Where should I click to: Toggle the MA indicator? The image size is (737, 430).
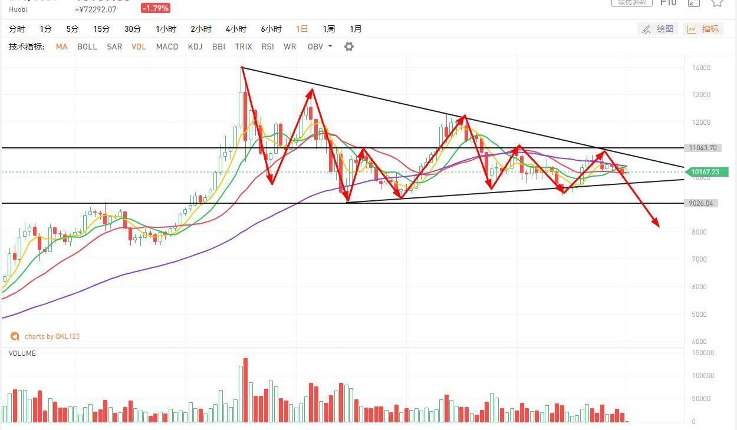click(x=61, y=47)
